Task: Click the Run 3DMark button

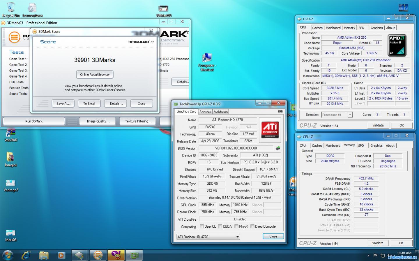Action: tap(34, 121)
